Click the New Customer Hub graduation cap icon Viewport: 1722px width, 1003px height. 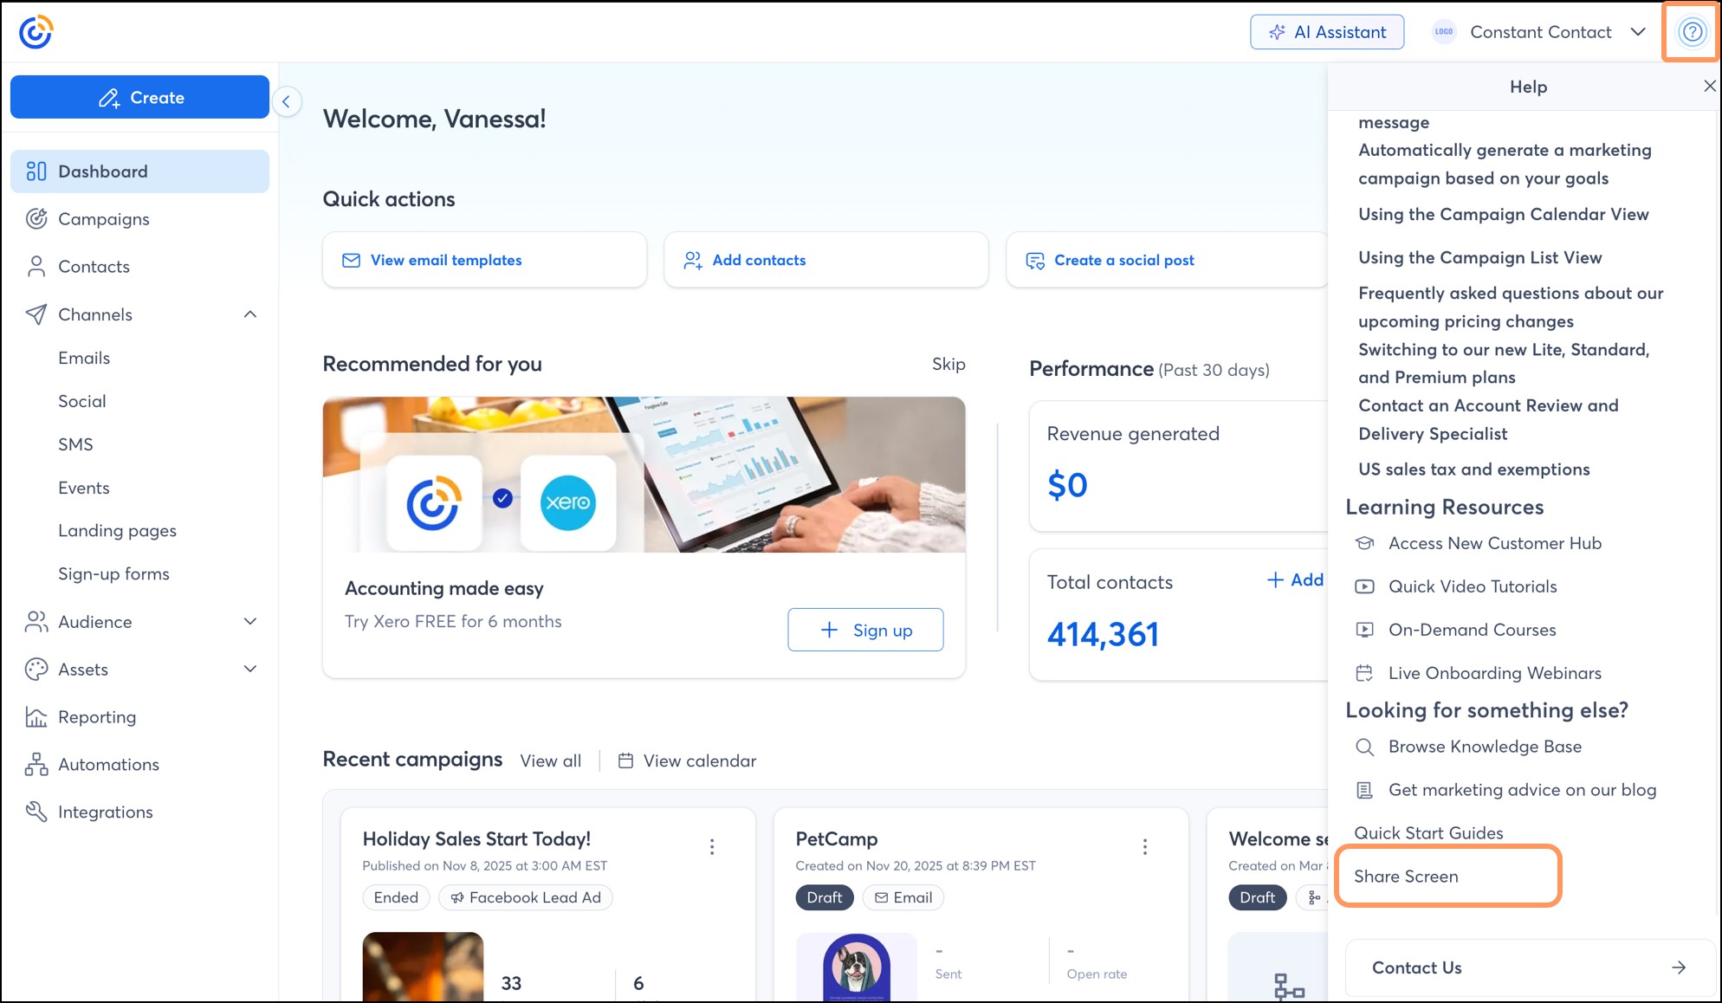coord(1364,543)
